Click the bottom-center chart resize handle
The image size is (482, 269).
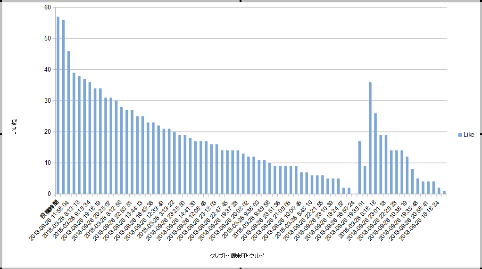coord(241,268)
